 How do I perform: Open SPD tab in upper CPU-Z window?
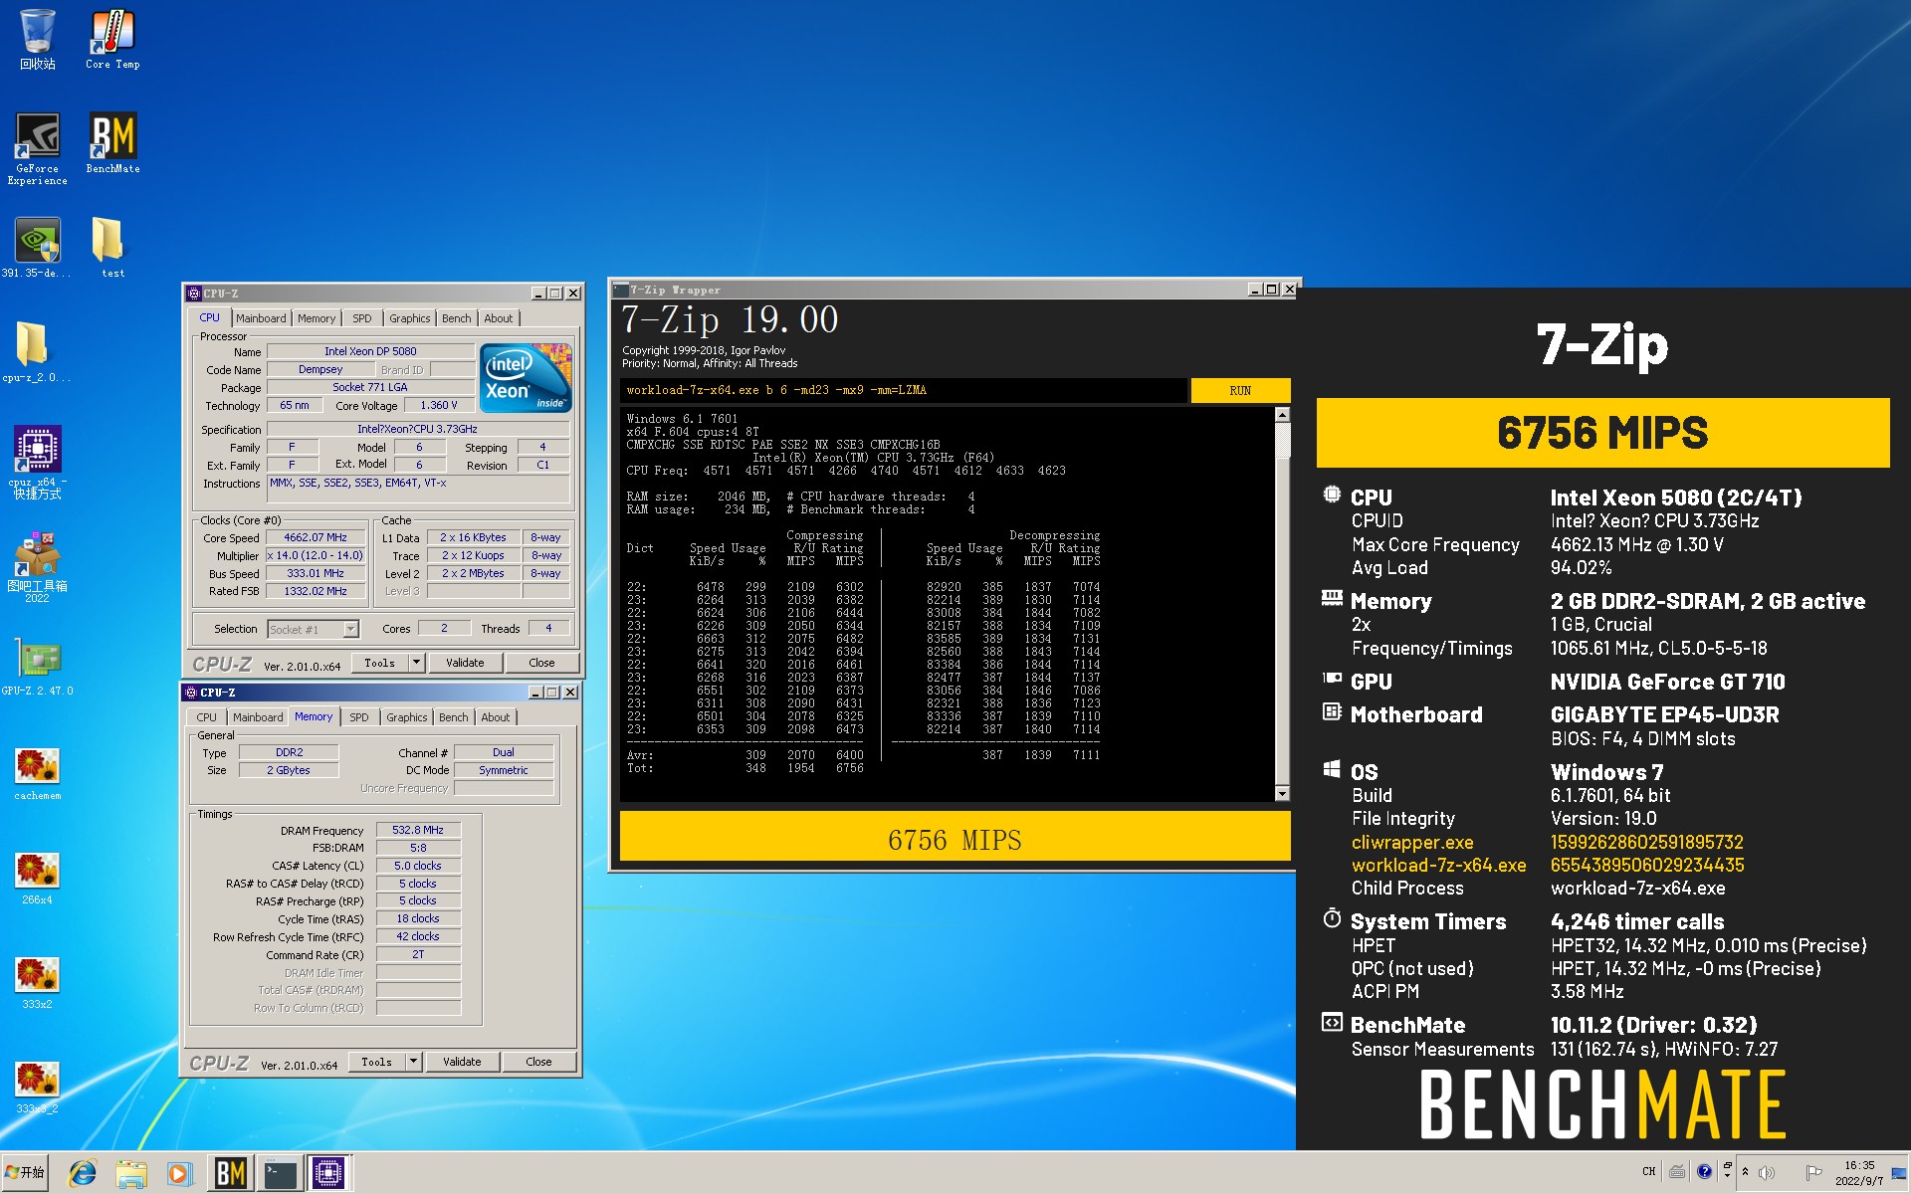tap(362, 318)
